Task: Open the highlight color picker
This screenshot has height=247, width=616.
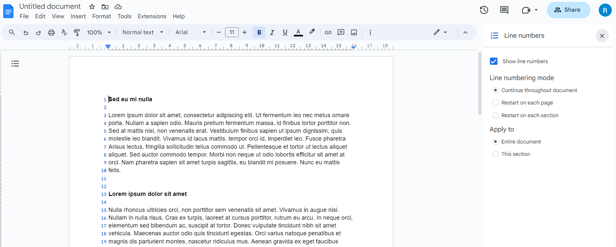Action: [312, 32]
